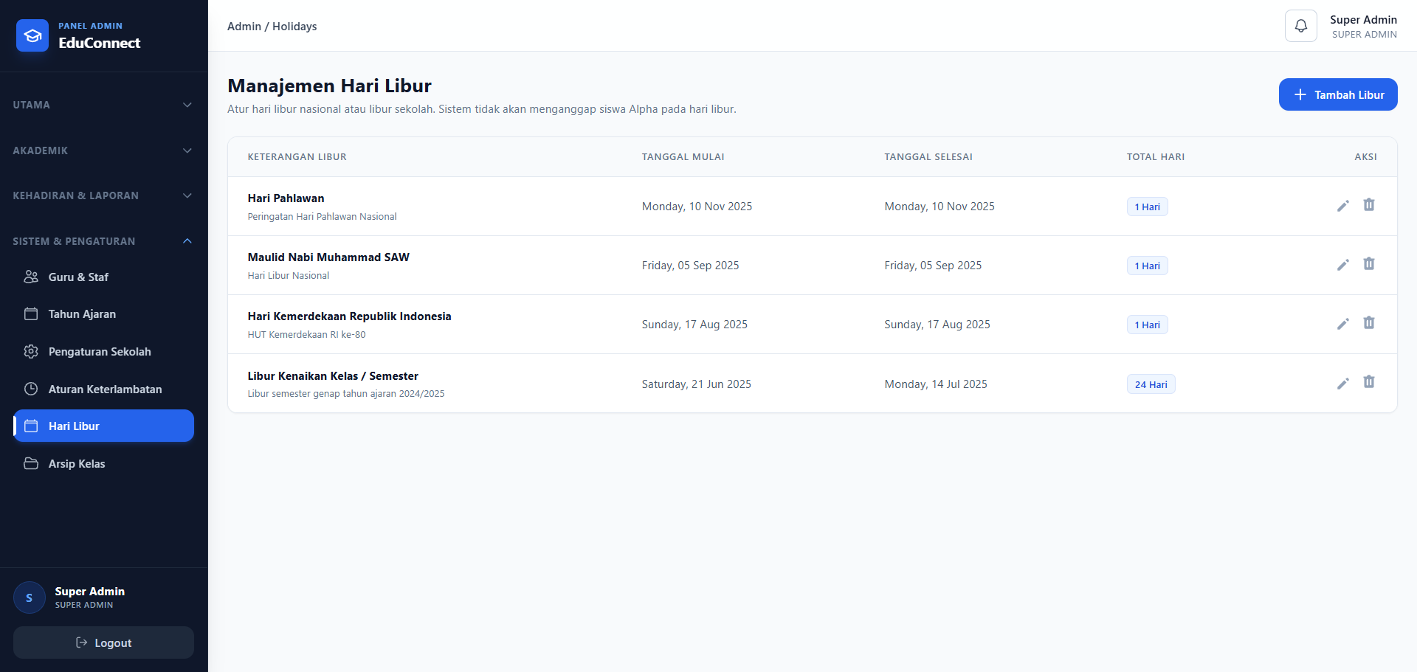Edit the Hari Pahlawan holiday

[1343, 206]
